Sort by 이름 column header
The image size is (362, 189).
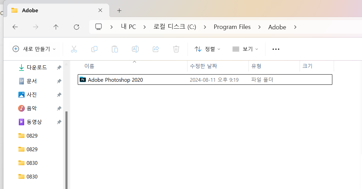pos(89,66)
